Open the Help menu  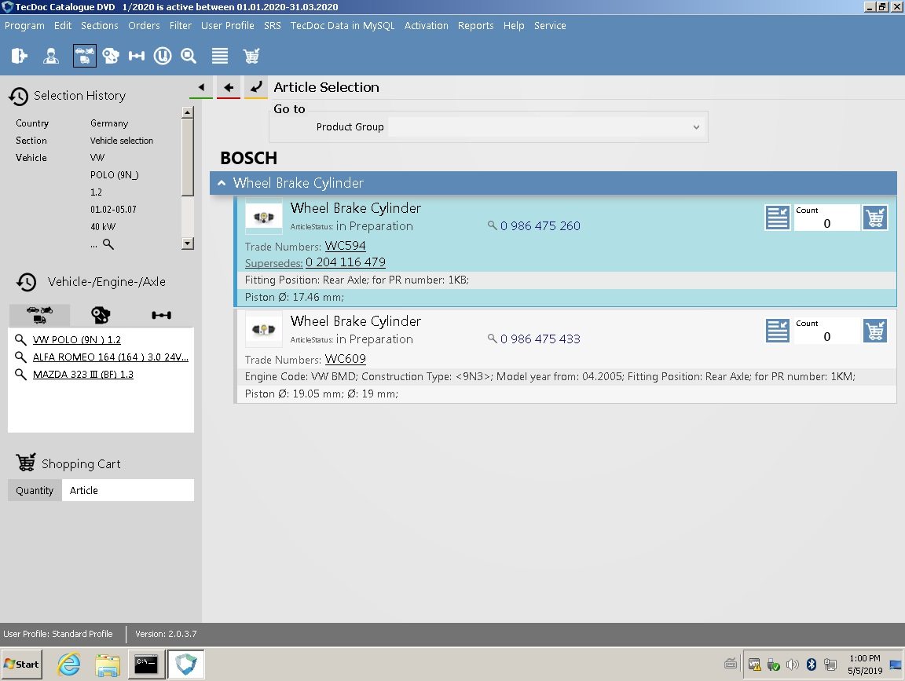pyautogui.click(x=514, y=25)
